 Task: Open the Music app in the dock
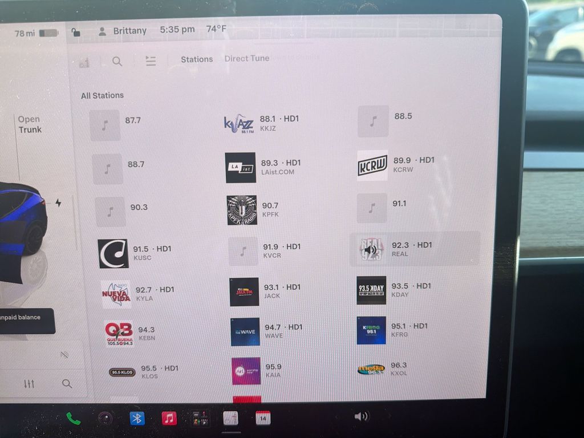pos(169,419)
